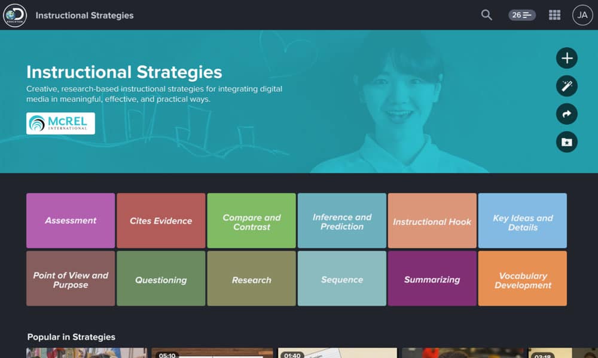Click the assignments counter showing 26

pyautogui.click(x=521, y=14)
